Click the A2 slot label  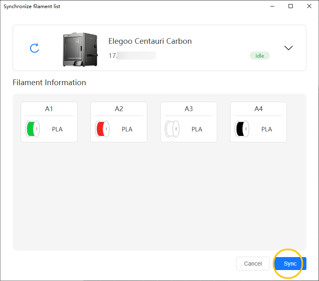click(119, 109)
